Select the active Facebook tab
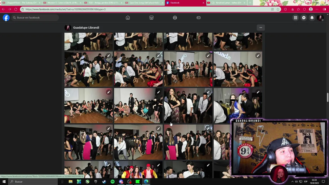Viewport: 329px width, 185px height. tap(185, 3)
